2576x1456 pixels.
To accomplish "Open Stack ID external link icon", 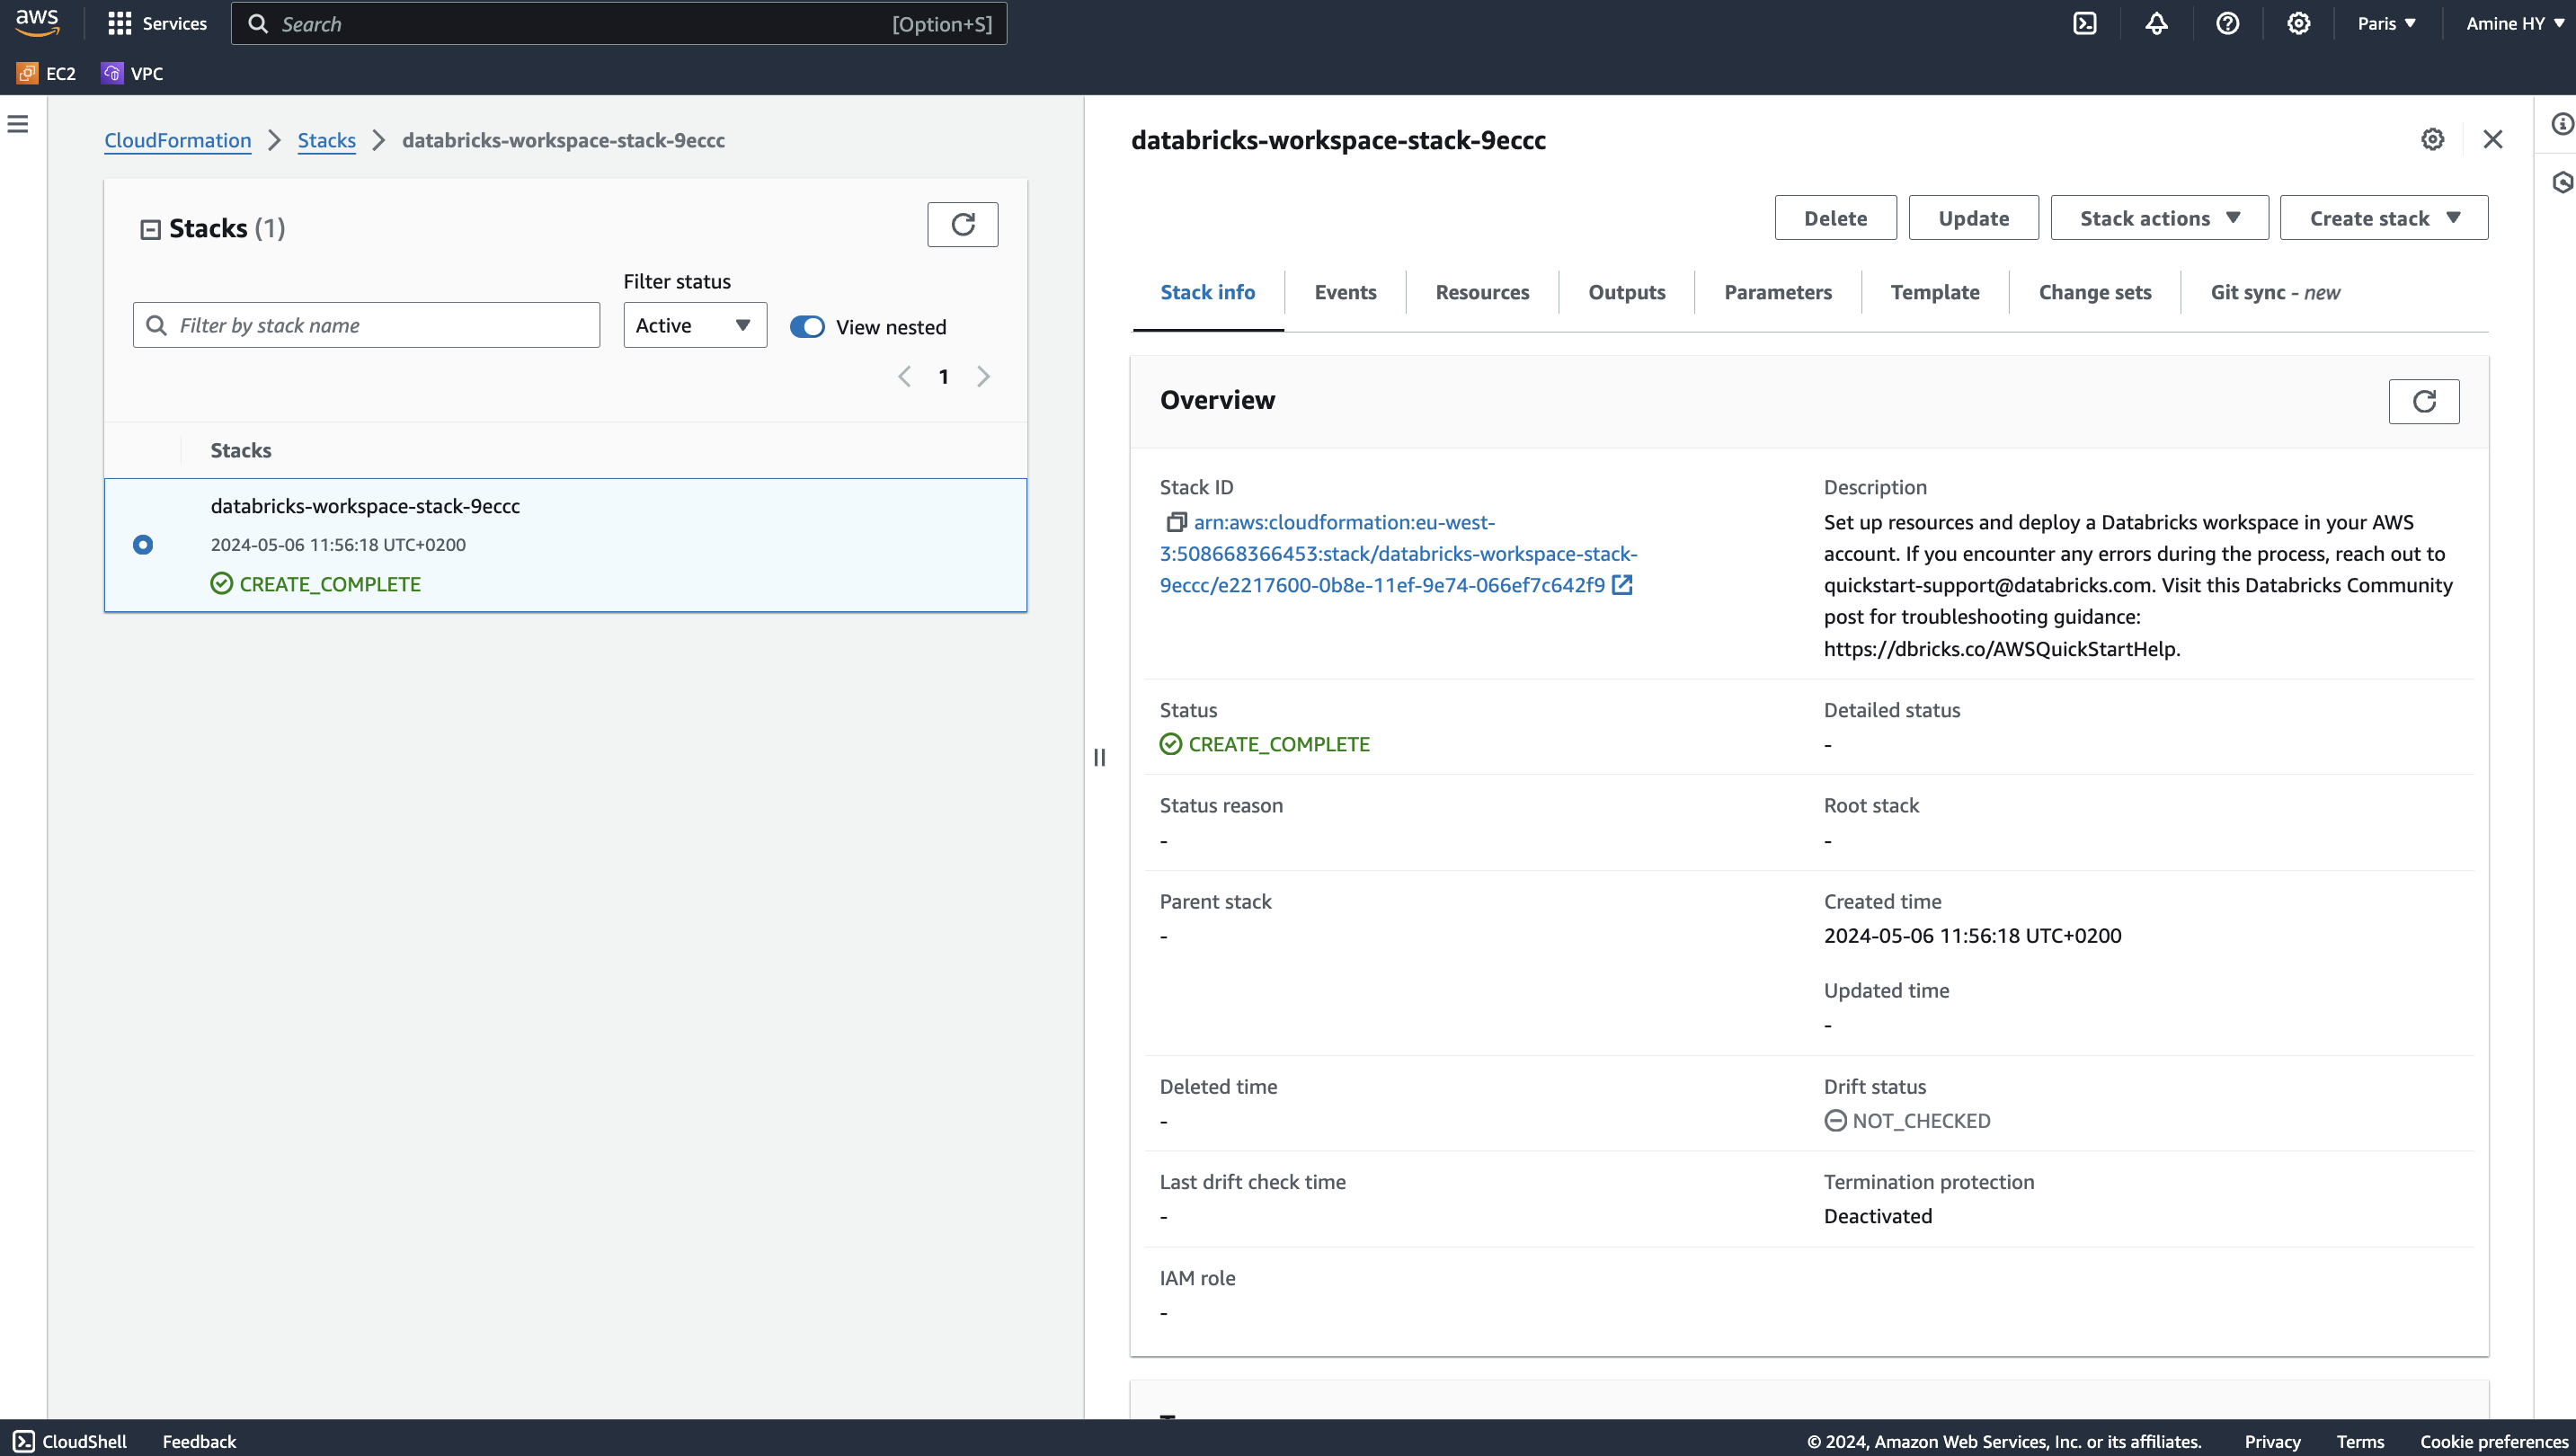I will 1622,585.
